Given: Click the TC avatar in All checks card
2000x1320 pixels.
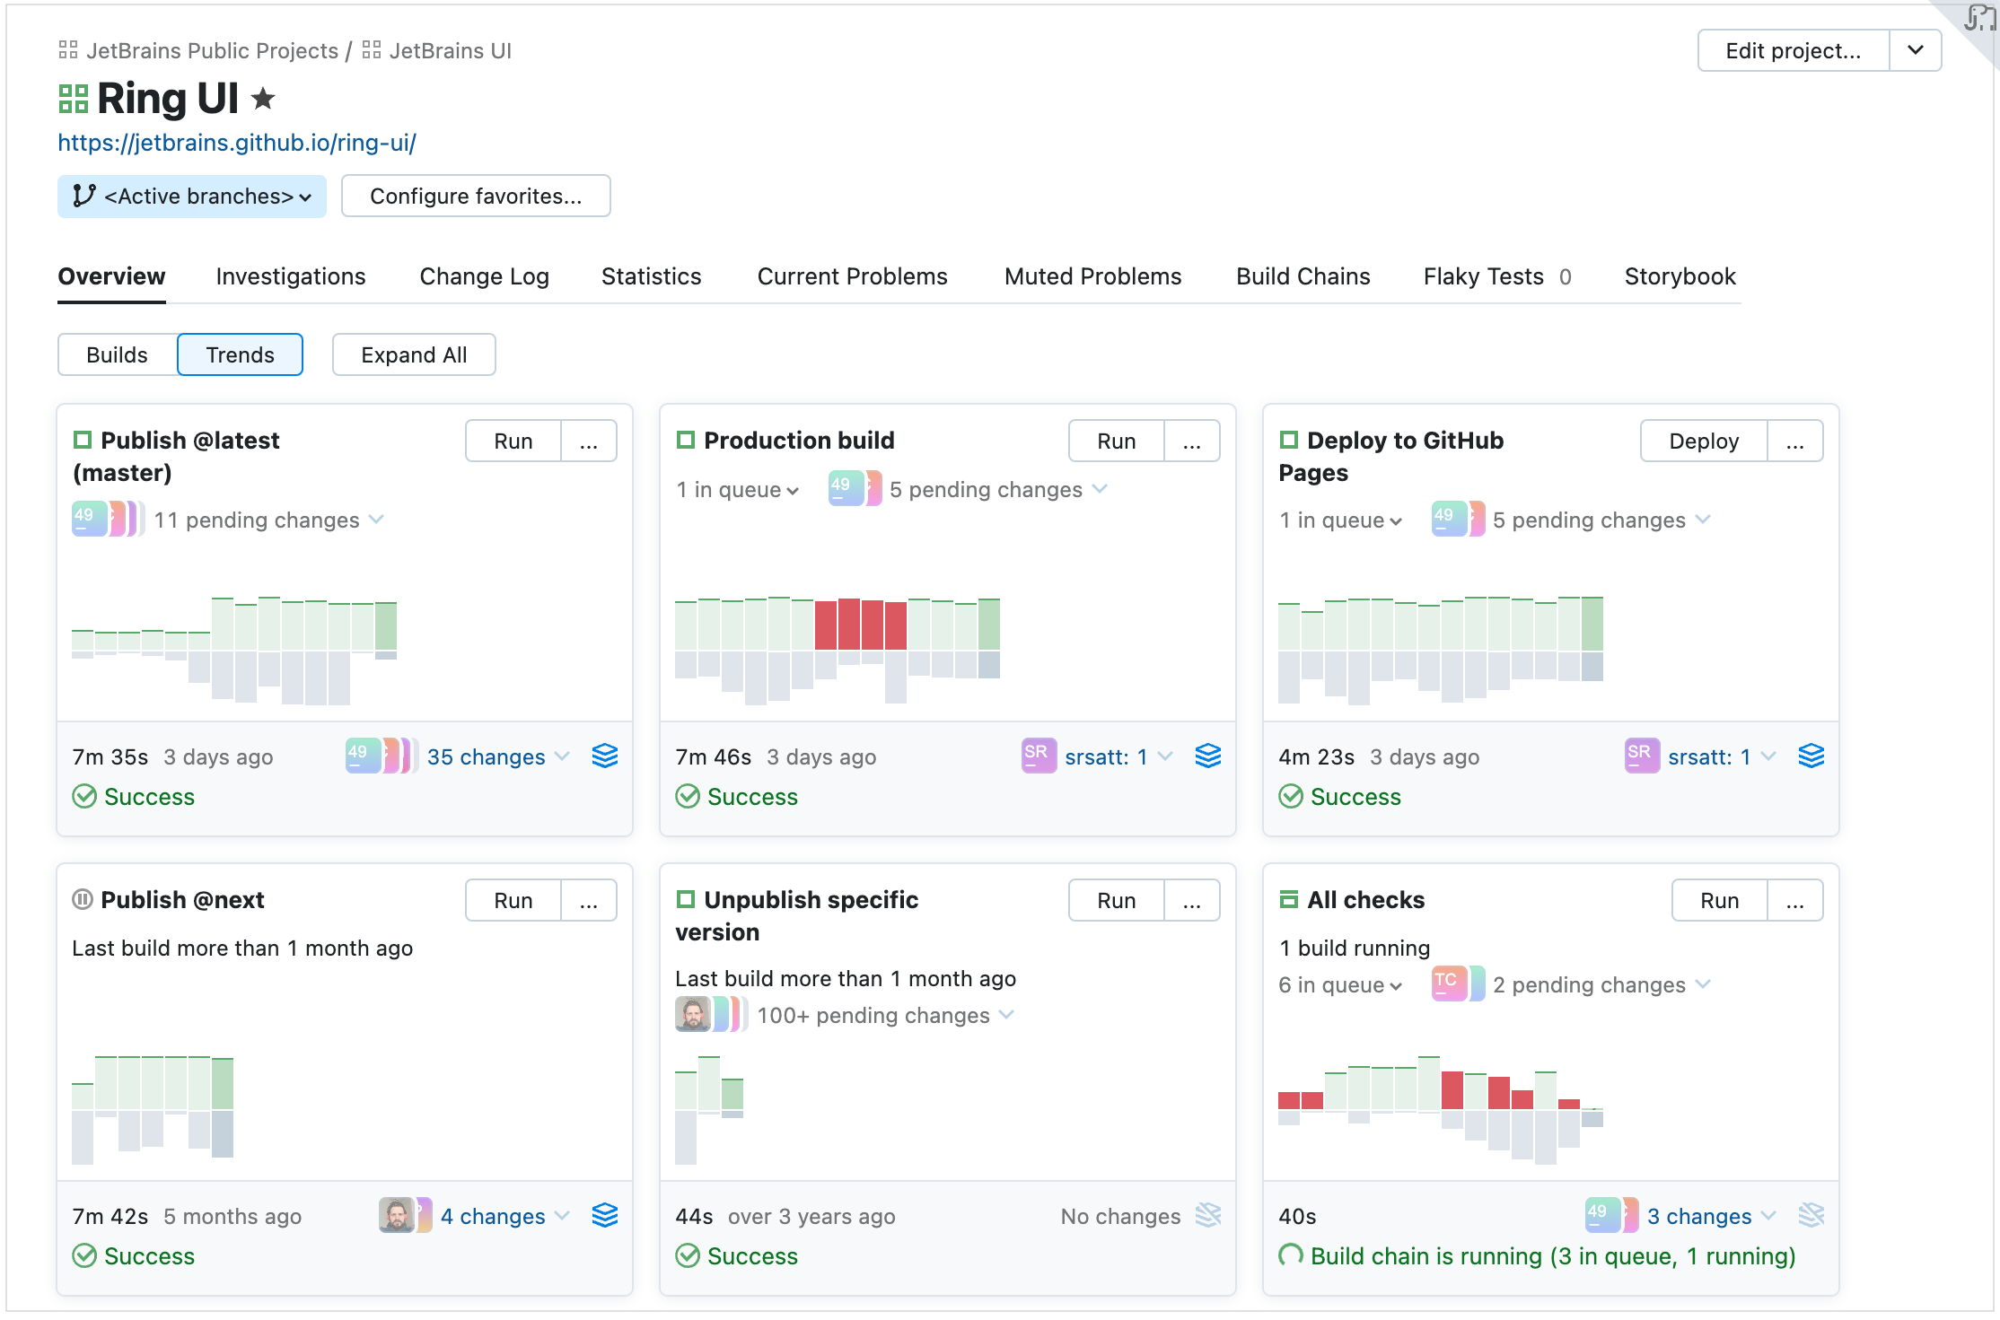Looking at the screenshot, I should tap(1448, 983).
